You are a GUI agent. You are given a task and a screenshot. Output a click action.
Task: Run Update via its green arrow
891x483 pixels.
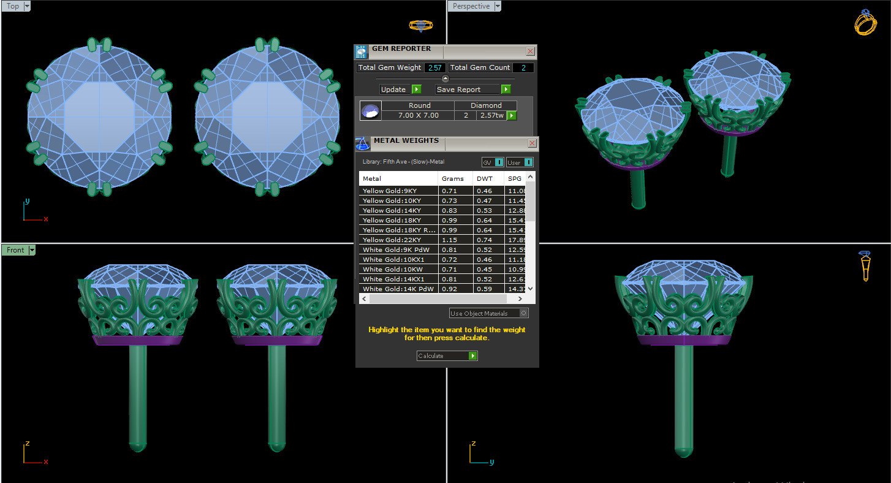click(416, 89)
